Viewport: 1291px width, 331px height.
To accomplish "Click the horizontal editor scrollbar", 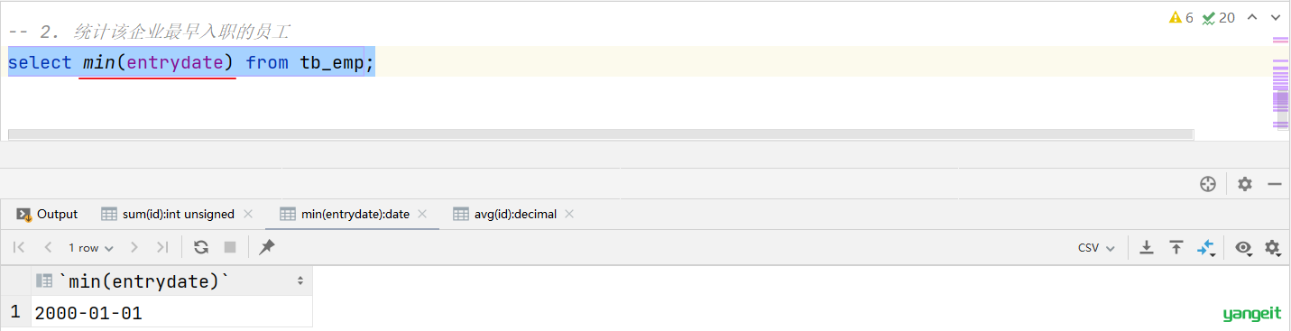I will point(601,134).
